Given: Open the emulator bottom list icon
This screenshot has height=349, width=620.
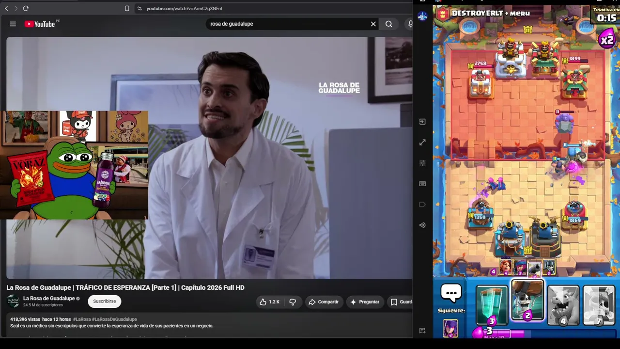Looking at the screenshot, I should coord(422,331).
